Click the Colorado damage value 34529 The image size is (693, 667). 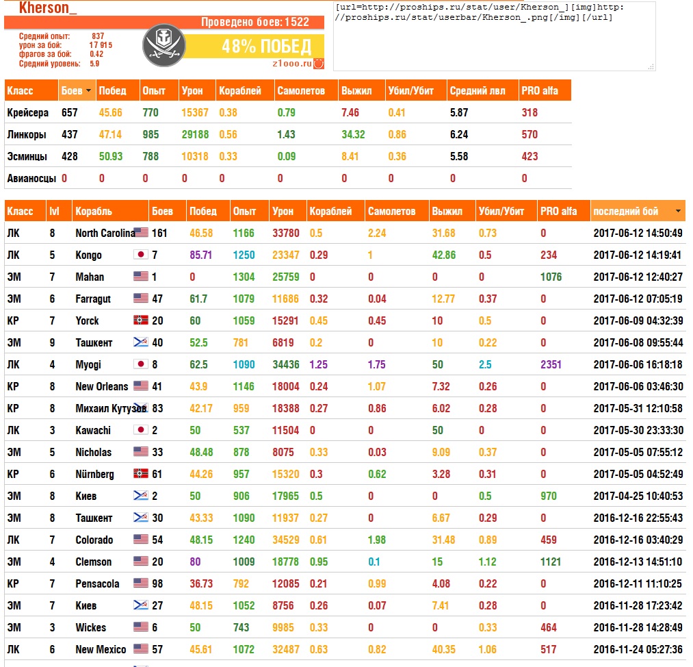pos(285,540)
